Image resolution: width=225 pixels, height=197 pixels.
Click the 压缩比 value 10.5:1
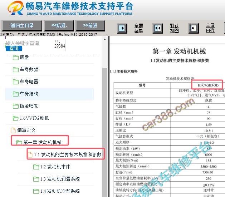(209, 131)
